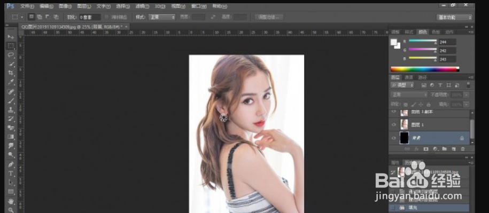
Task: Select the Rectangle shape tool
Action: point(11,192)
